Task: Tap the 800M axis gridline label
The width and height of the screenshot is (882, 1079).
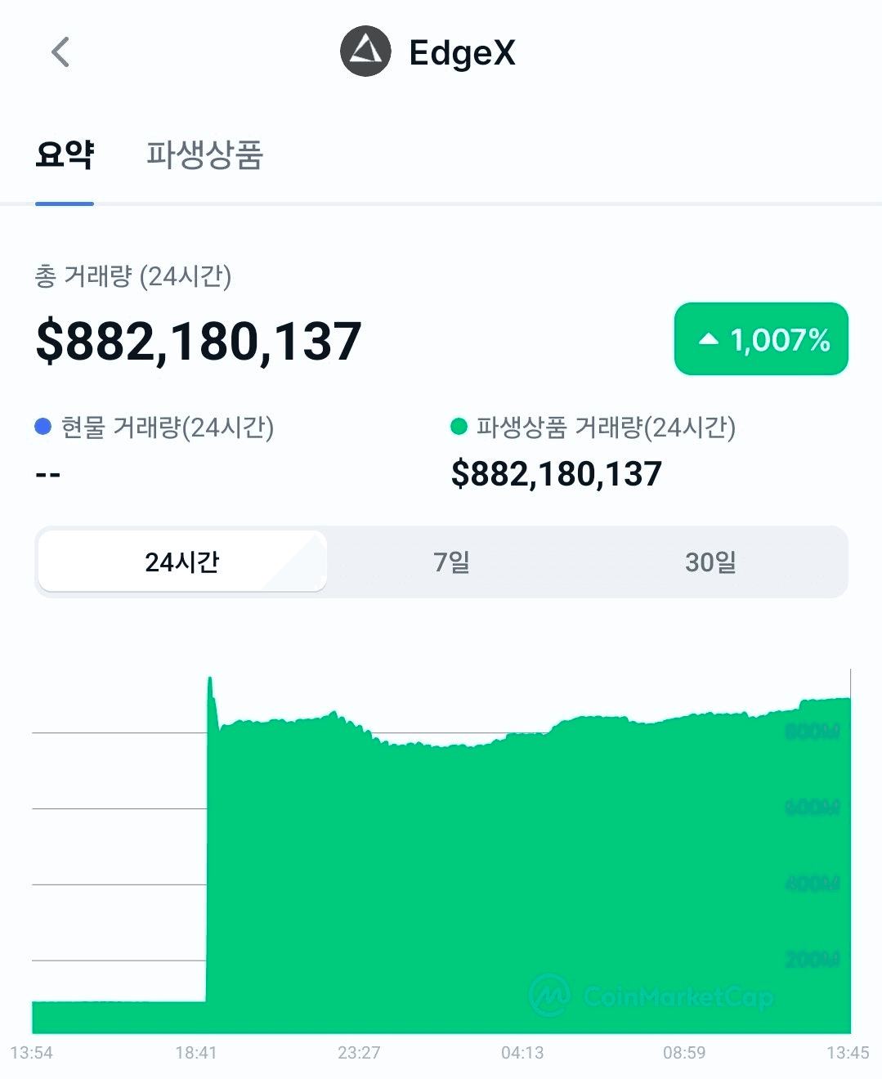Action: [813, 731]
